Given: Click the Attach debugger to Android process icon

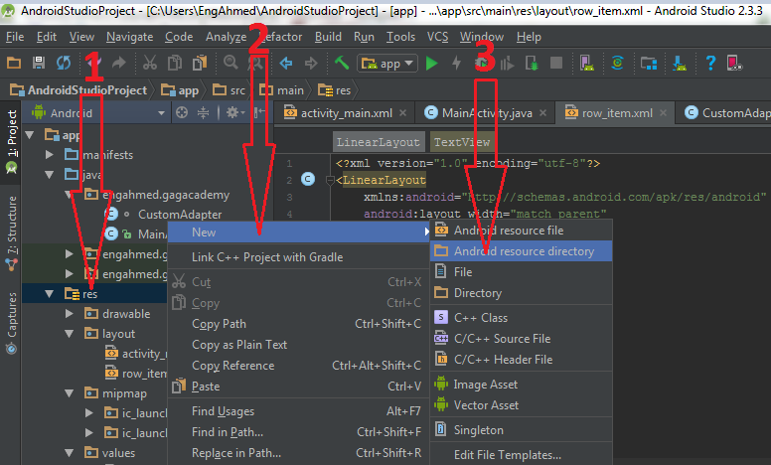Looking at the screenshot, I should pyautogui.click(x=532, y=63).
